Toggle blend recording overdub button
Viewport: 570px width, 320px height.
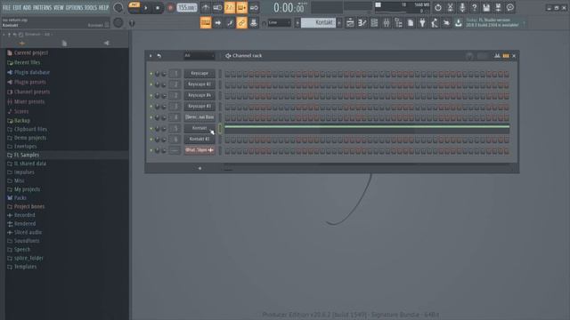(x=241, y=8)
